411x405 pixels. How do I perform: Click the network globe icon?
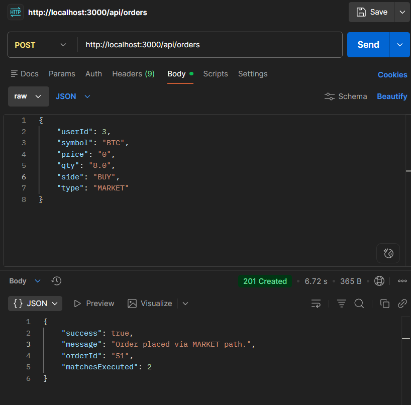[x=379, y=281]
